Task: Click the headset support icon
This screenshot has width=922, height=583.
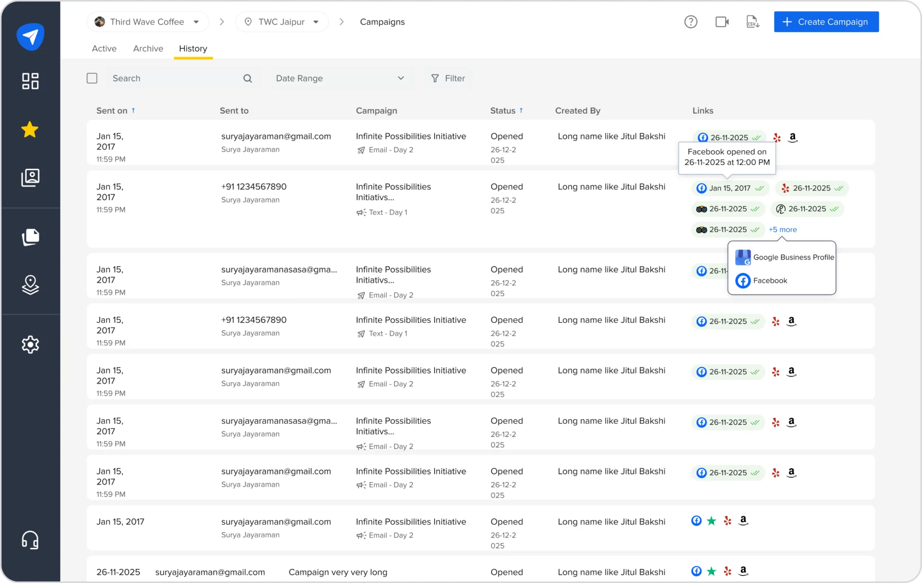Action: 30,540
